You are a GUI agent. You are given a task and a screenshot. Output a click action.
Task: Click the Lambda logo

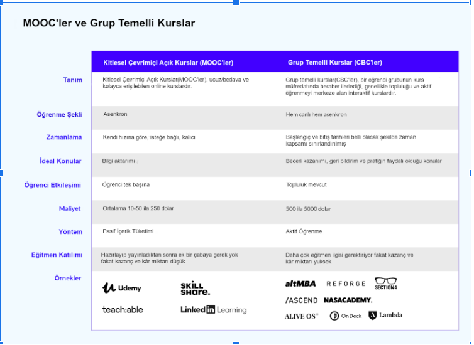(x=385, y=316)
